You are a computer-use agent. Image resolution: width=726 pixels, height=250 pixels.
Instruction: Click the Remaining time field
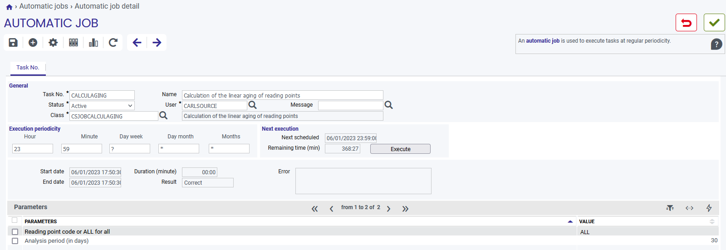[x=343, y=149]
